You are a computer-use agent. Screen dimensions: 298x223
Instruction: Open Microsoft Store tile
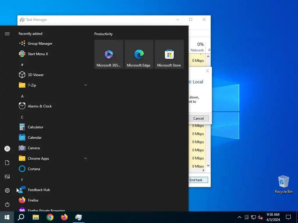169,54
